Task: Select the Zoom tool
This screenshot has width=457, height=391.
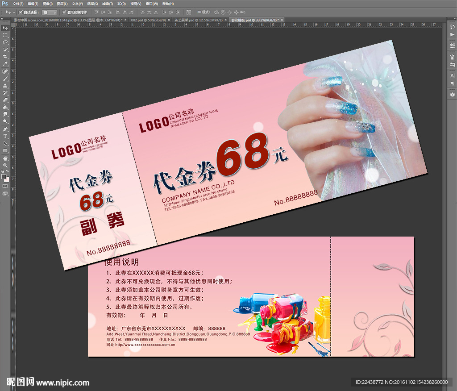Action: pyautogui.click(x=5, y=165)
